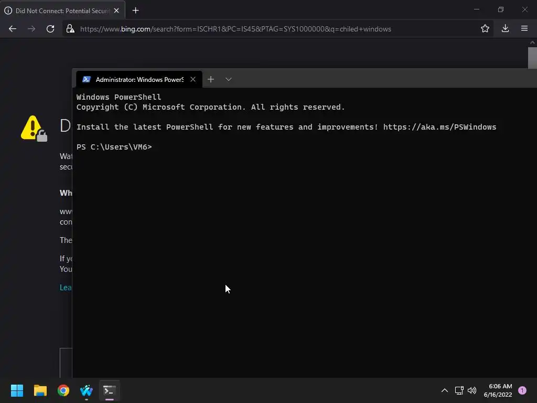The image size is (537, 403).
Task: Select the Did Not Connect browser tab
Action: click(x=62, y=10)
